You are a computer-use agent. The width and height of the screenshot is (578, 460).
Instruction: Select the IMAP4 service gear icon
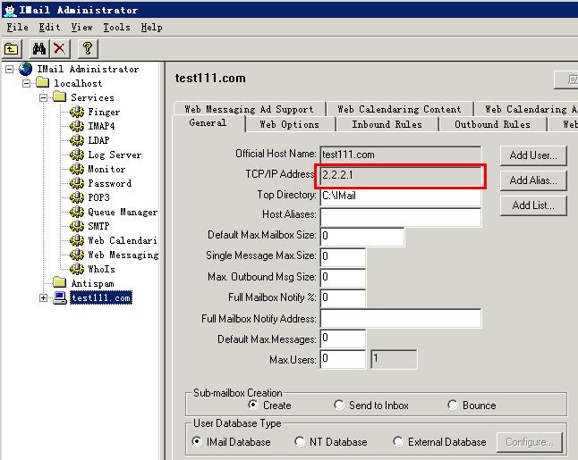77,127
